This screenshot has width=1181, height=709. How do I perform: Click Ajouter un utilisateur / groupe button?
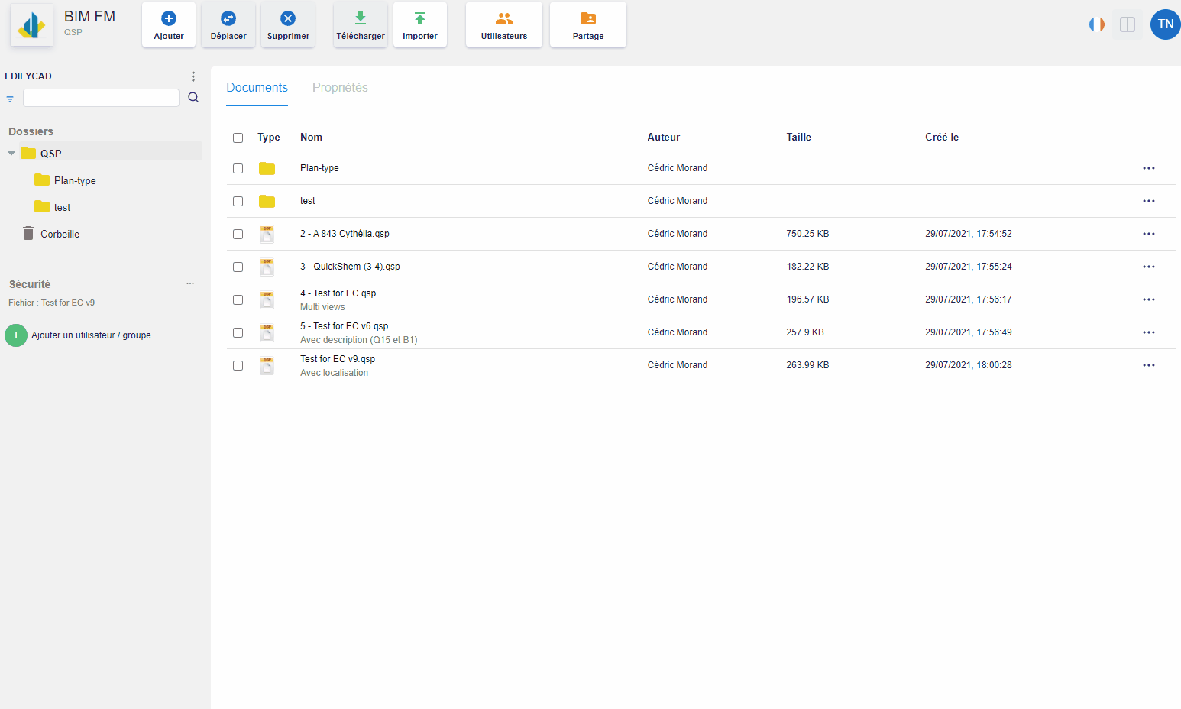coord(16,335)
